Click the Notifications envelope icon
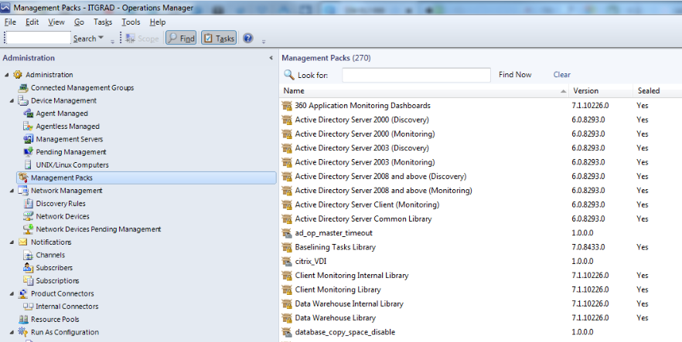Image resolution: width=682 pixels, height=342 pixels. pos(23,242)
